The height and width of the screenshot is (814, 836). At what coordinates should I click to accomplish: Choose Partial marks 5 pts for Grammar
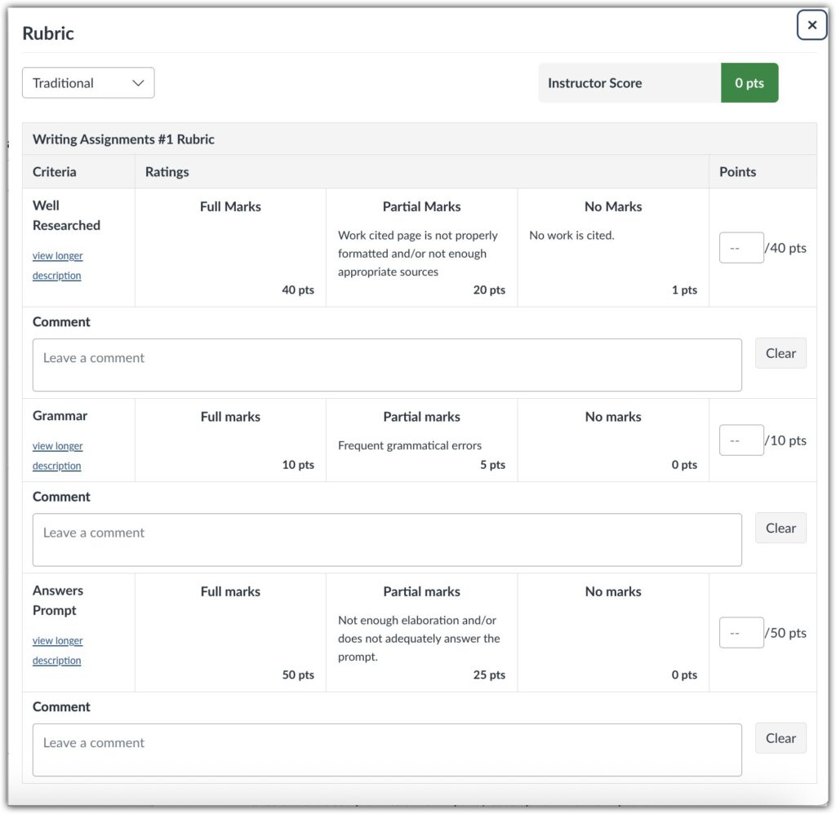coord(421,440)
